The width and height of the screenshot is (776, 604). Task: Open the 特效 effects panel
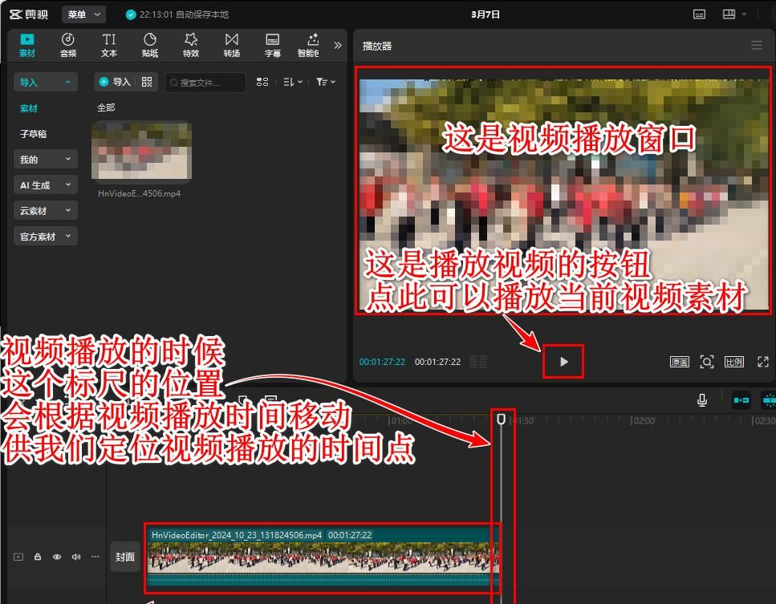(x=190, y=45)
